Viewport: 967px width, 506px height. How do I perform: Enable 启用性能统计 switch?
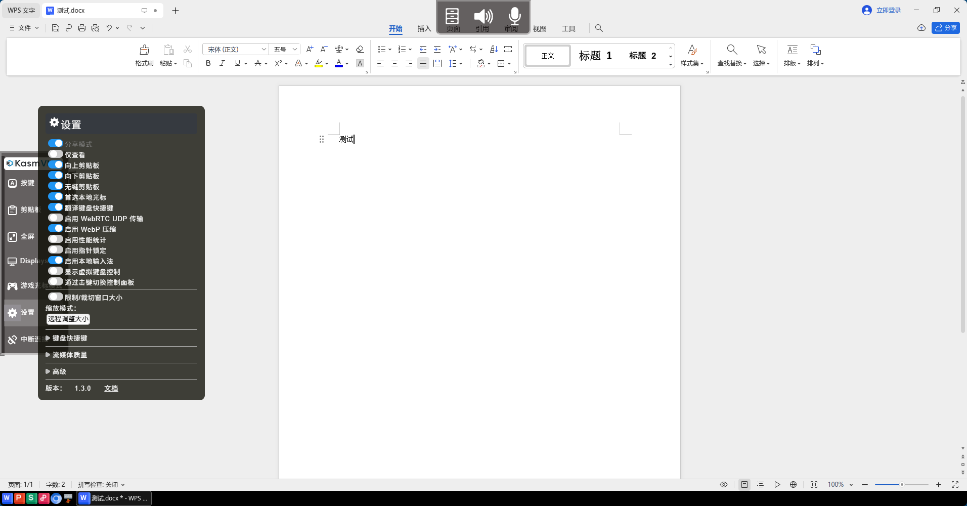click(56, 239)
